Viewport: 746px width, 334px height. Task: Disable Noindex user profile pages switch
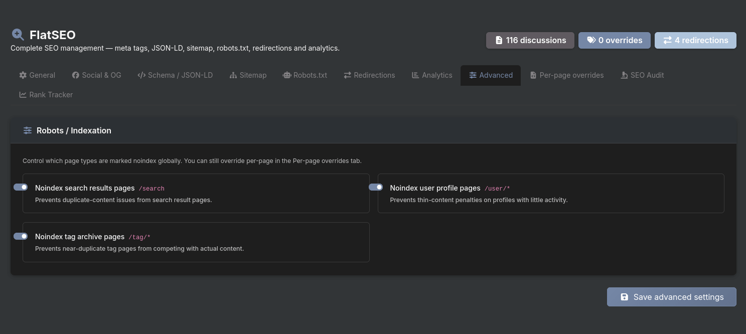[x=376, y=187]
